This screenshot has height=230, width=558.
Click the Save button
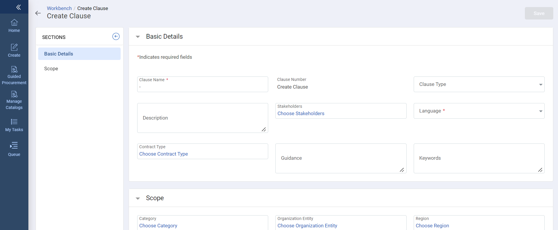coord(538,13)
